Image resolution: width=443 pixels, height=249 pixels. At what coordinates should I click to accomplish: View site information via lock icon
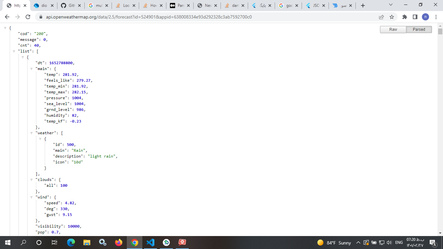[41, 17]
